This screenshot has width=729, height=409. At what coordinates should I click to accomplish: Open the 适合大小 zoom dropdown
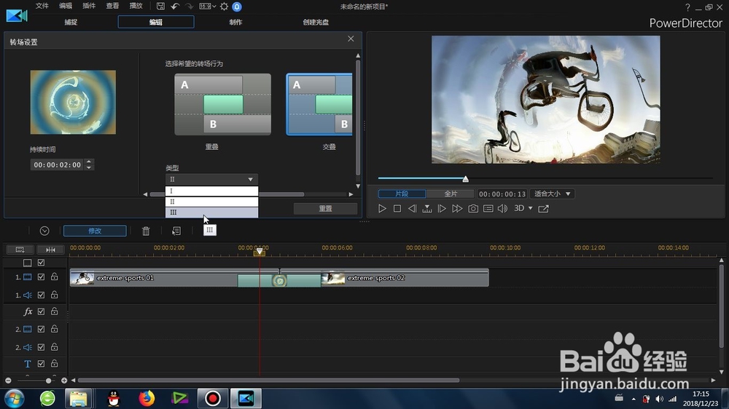coord(552,194)
